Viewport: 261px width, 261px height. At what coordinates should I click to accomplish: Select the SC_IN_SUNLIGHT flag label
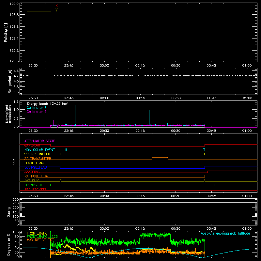click(x=38, y=154)
